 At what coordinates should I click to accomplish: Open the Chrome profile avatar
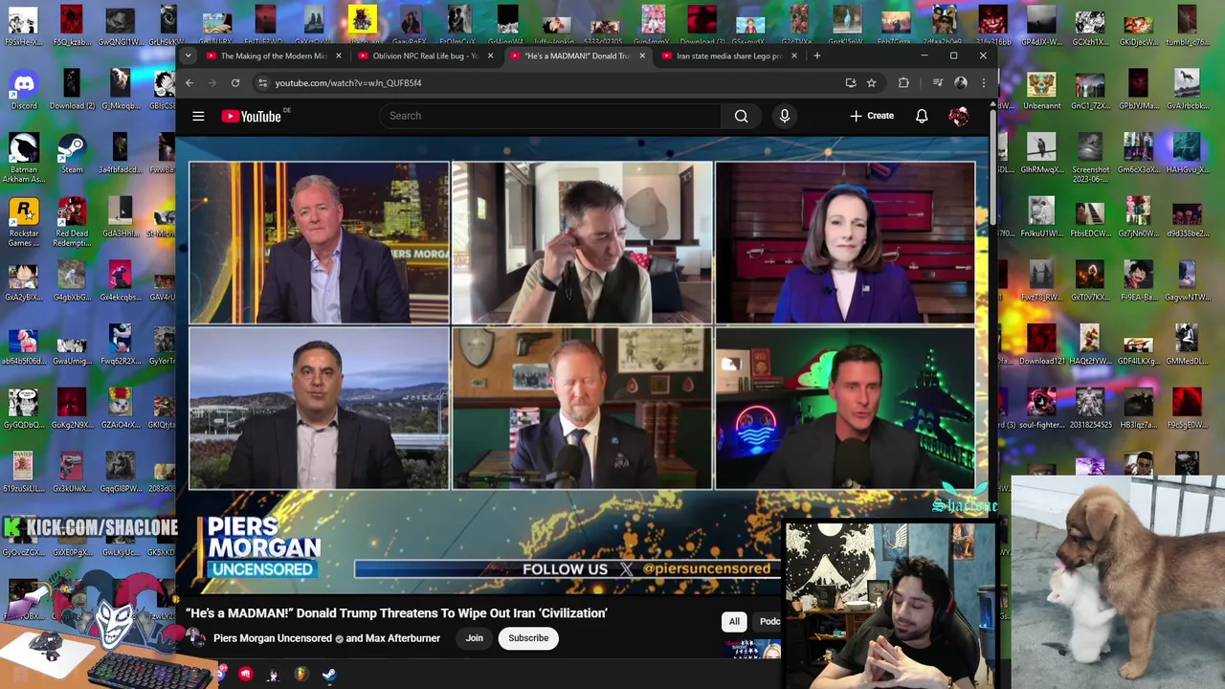(960, 83)
